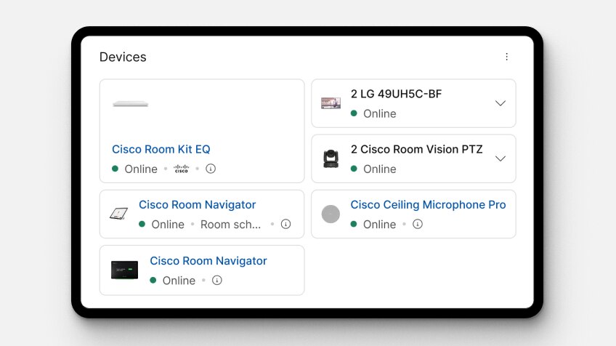The image size is (616, 346).
Task: Click info icon on Cisco Room Kit EQ card
Action: 211,169
